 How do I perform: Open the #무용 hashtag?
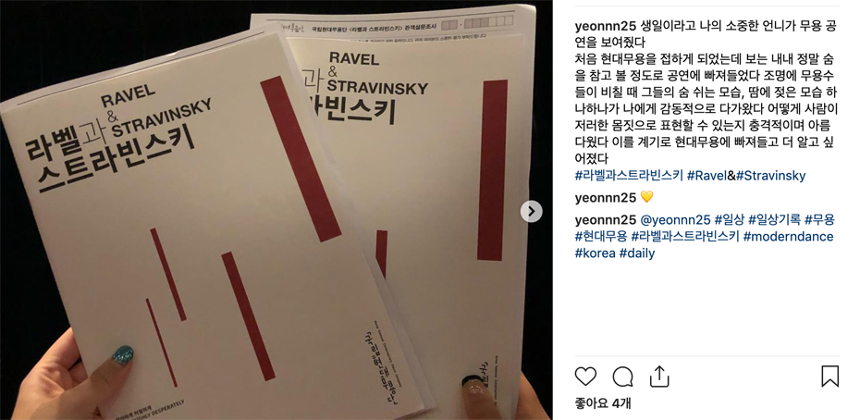pyautogui.click(x=819, y=220)
